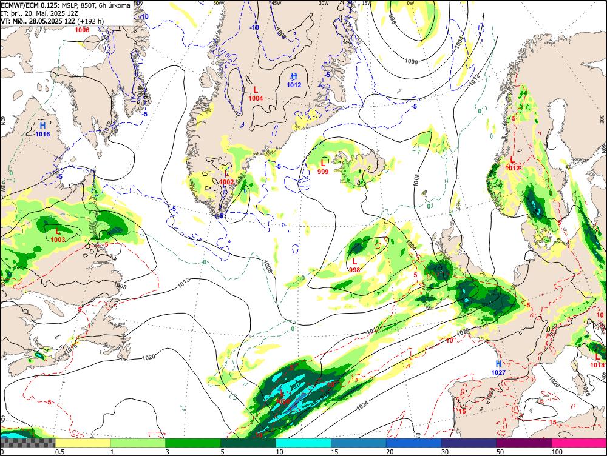Click the '996' isobar label at top
Viewport: 607px width, 456px height.
pos(392,19)
